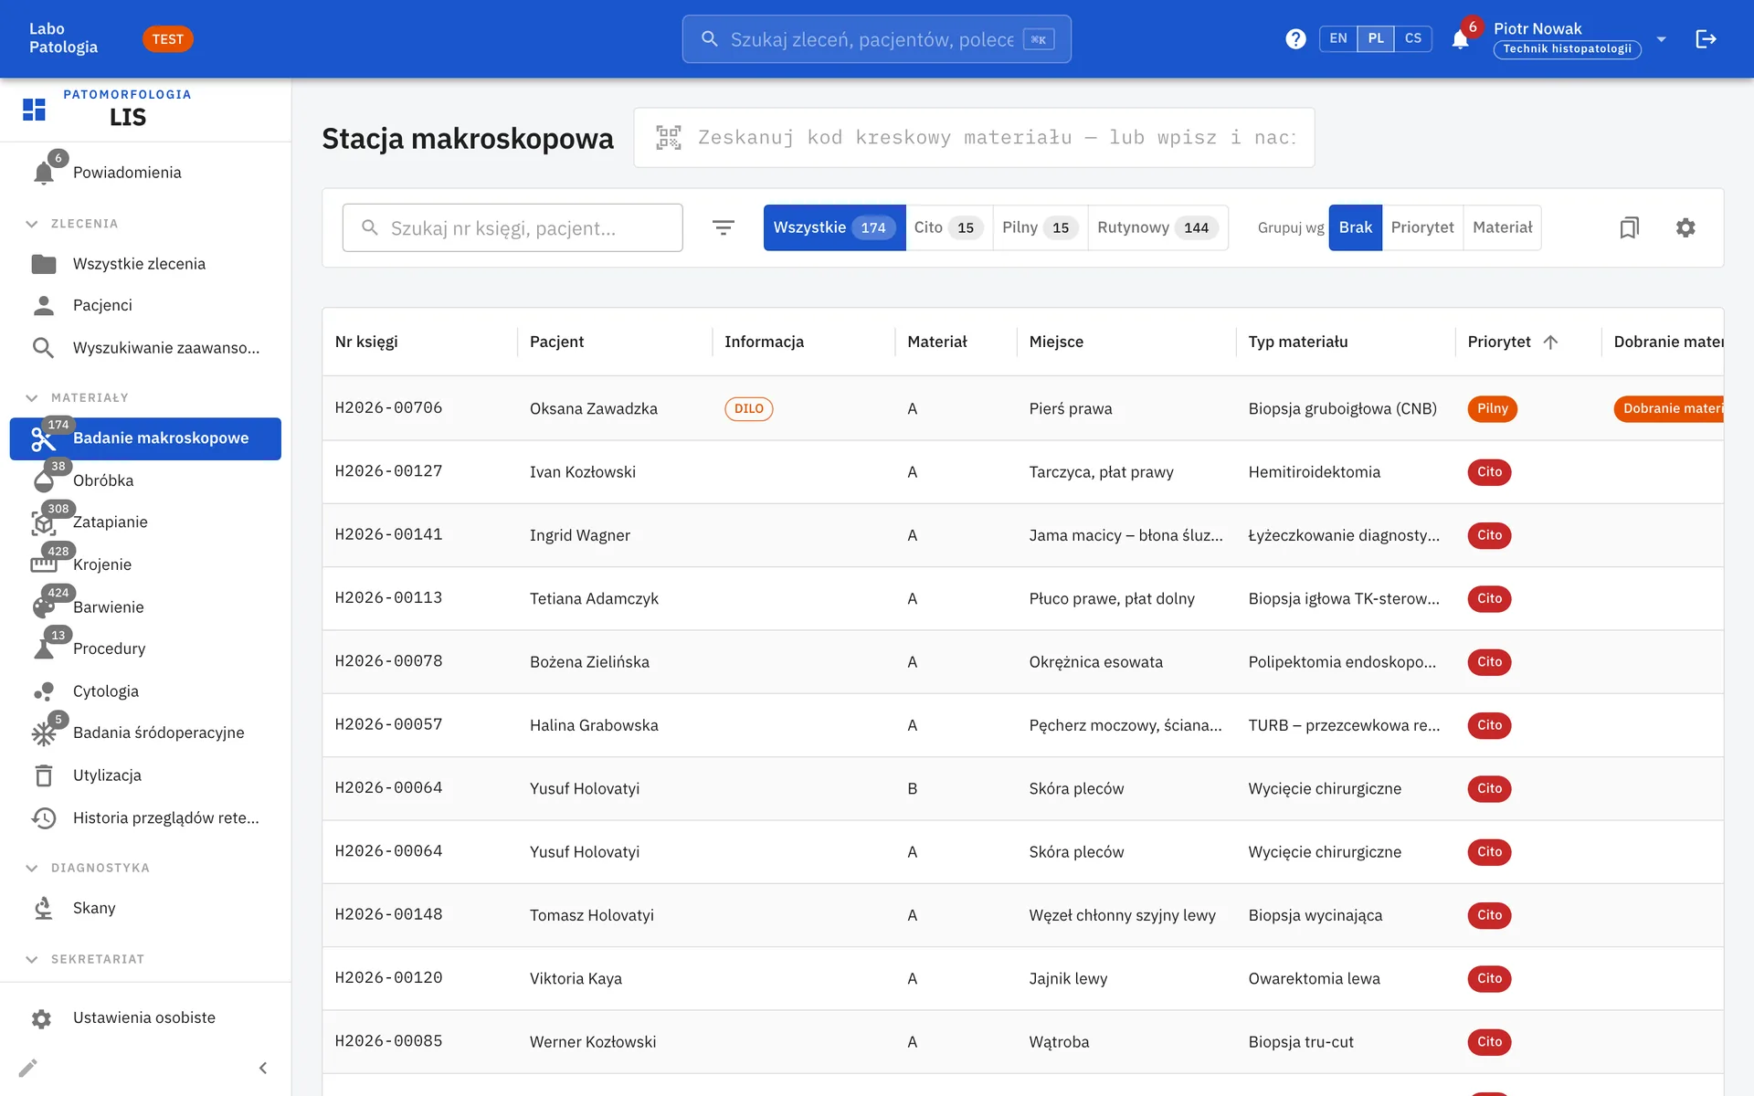Screen dimensions: 1754x1096
Task: Sort by the Priorytet column header
Action: click(x=1512, y=342)
